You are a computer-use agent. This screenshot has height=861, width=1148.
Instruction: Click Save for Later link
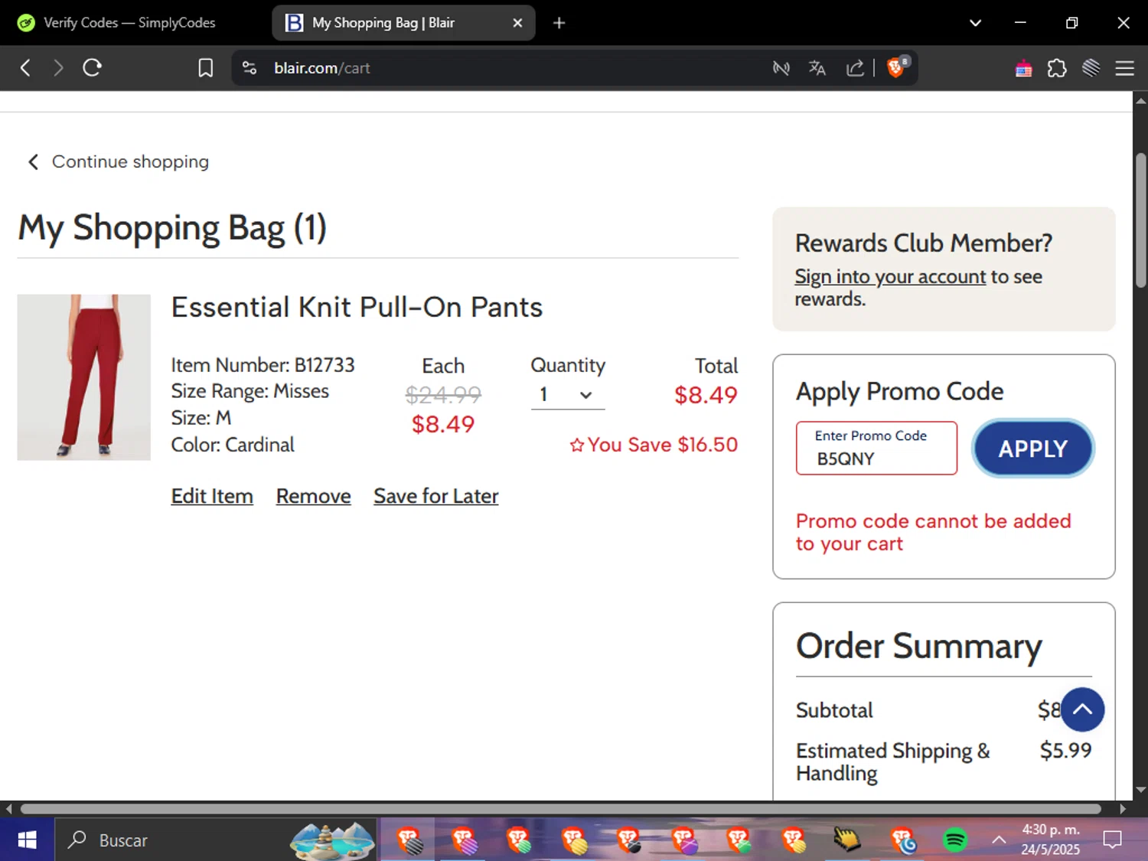click(x=436, y=496)
